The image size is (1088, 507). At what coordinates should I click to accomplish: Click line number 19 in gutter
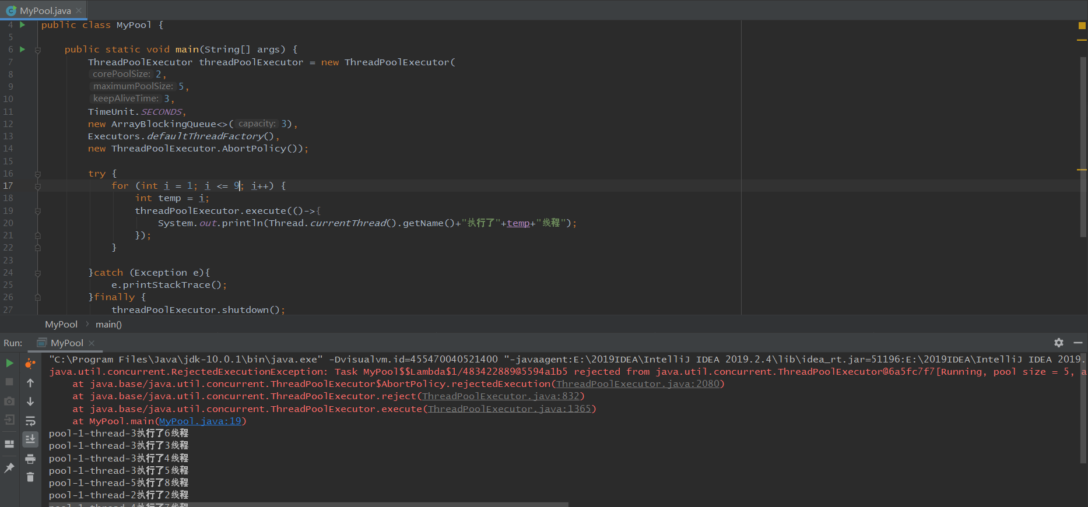(x=8, y=211)
